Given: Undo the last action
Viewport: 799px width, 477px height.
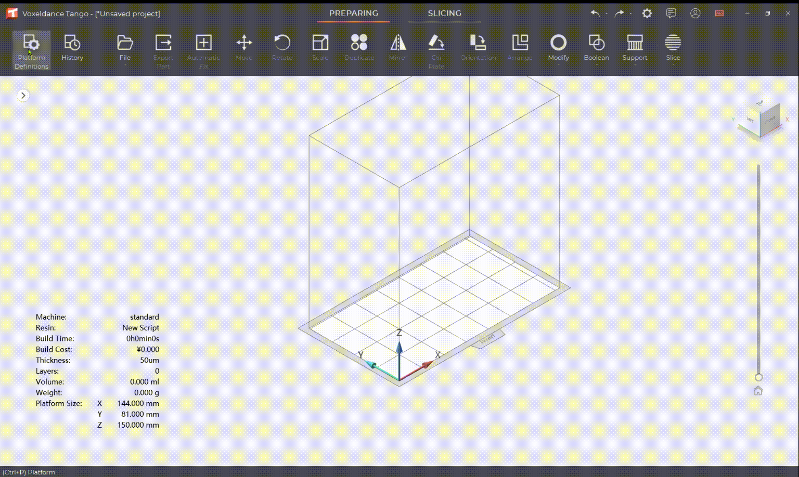Looking at the screenshot, I should 595,14.
